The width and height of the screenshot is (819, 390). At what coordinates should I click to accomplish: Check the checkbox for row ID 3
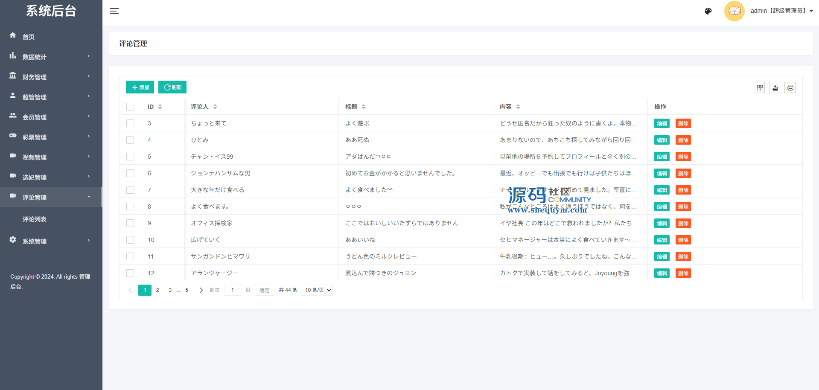pyautogui.click(x=130, y=123)
